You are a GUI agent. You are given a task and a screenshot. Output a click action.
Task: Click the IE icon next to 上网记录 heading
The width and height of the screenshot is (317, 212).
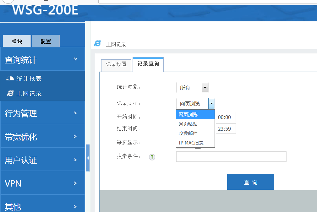coord(98,44)
